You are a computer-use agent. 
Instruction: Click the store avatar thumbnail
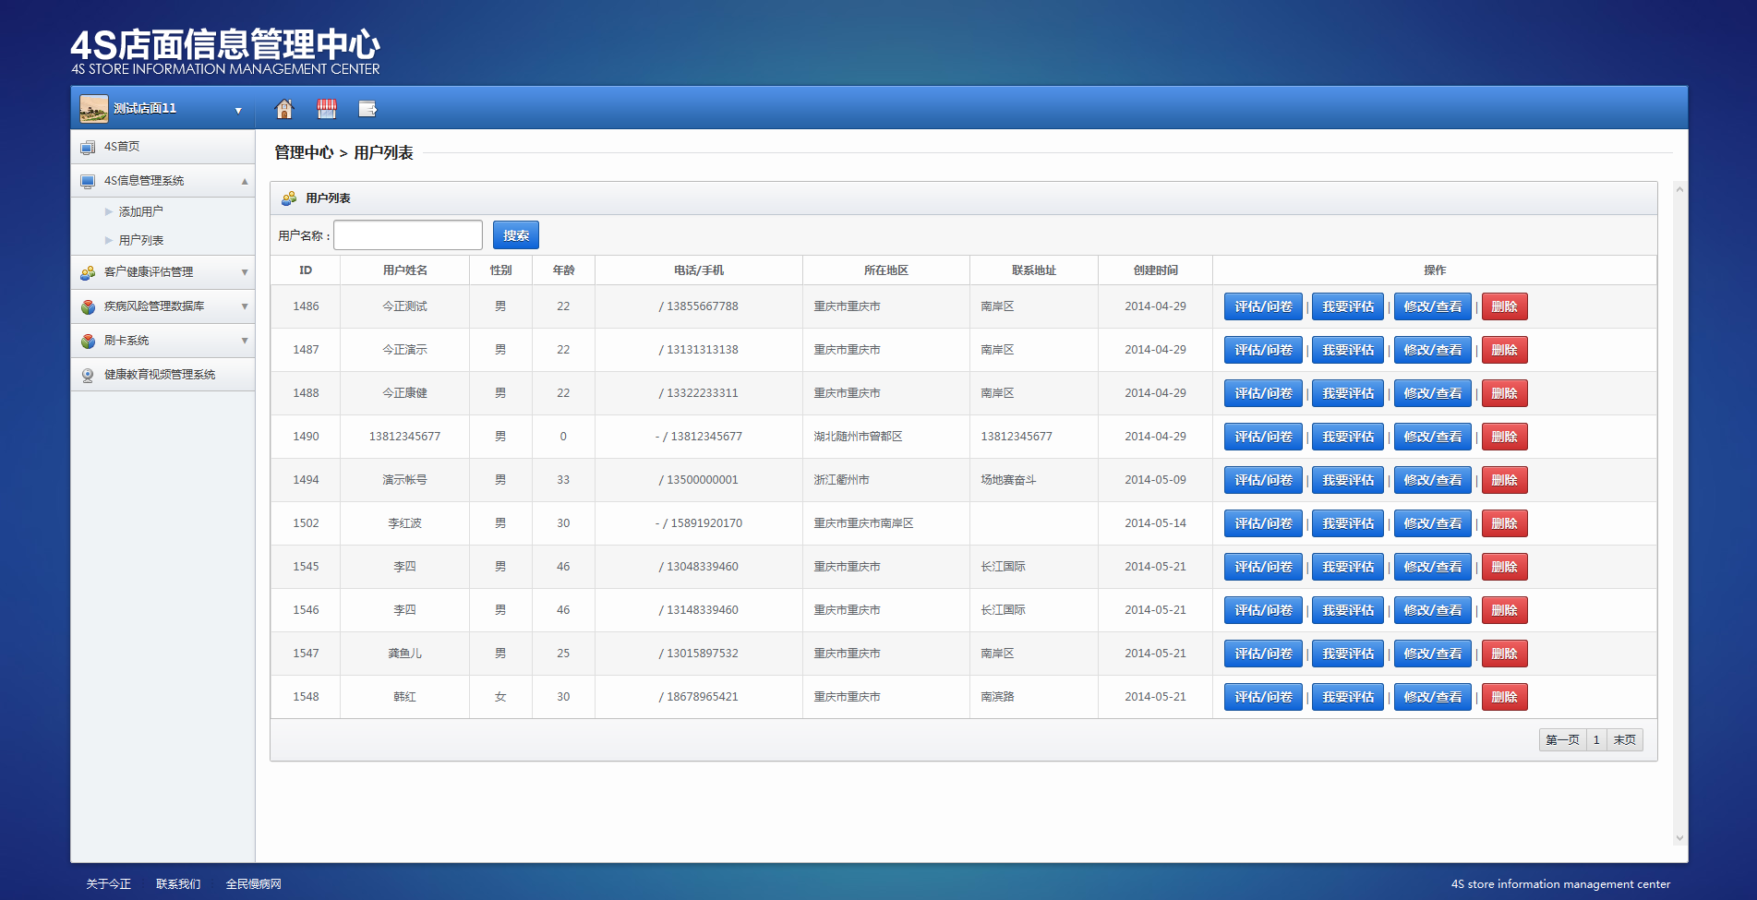pos(93,109)
